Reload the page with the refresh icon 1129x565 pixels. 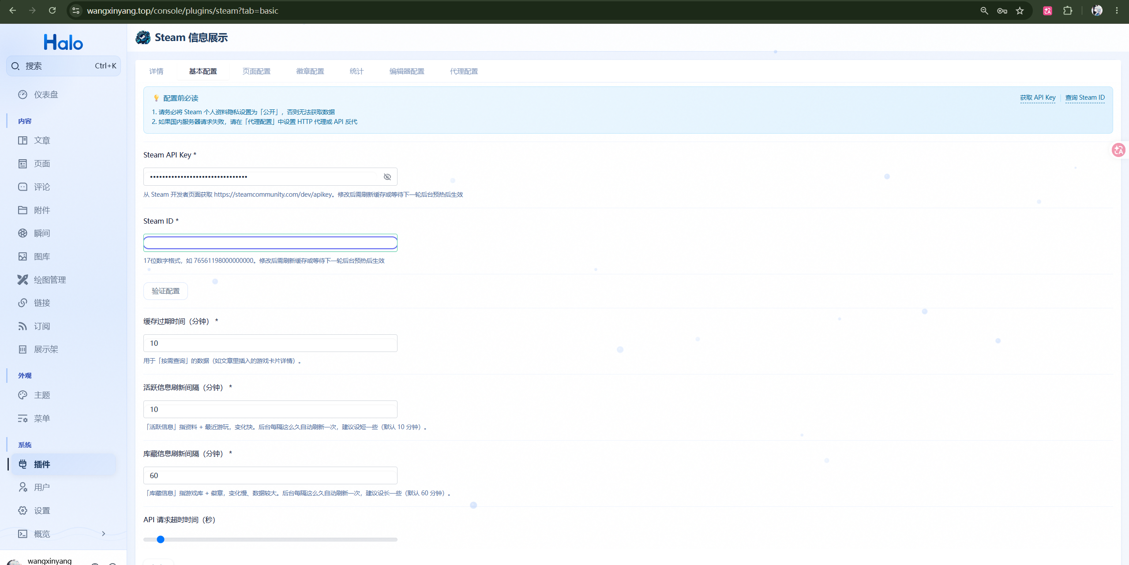tap(52, 11)
